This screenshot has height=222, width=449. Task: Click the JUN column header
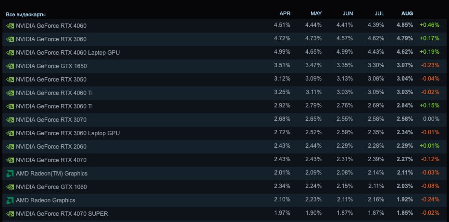coord(348,13)
